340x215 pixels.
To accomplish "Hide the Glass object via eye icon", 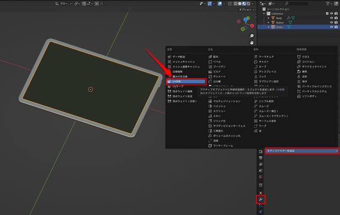I will pyautogui.click(x=331, y=27).
